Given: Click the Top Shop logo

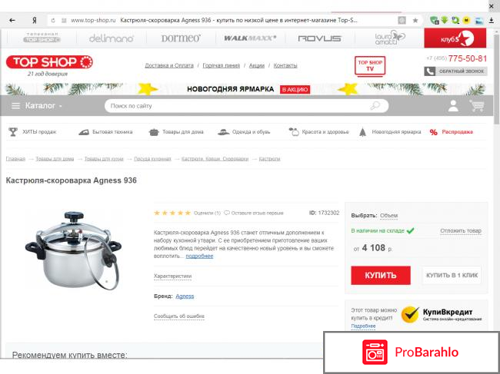Looking at the screenshot, I should (49, 62).
